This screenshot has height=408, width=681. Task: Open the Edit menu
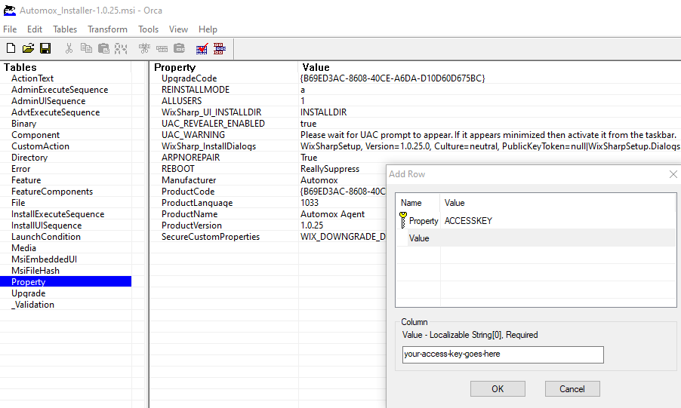(34, 29)
